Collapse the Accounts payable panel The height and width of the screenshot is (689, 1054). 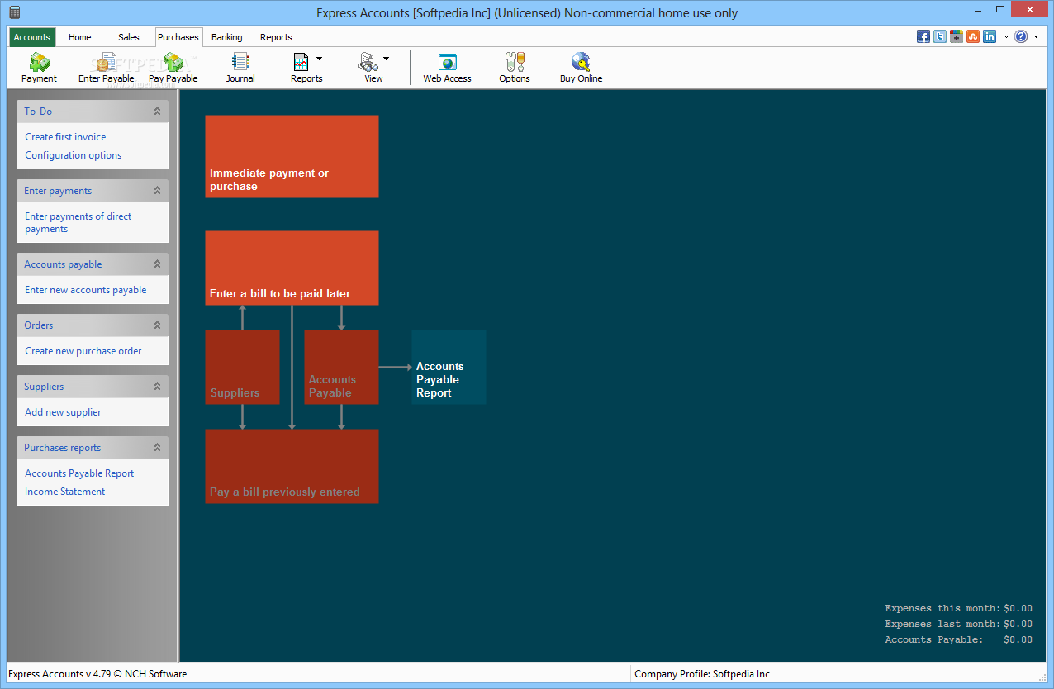coord(157,264)
